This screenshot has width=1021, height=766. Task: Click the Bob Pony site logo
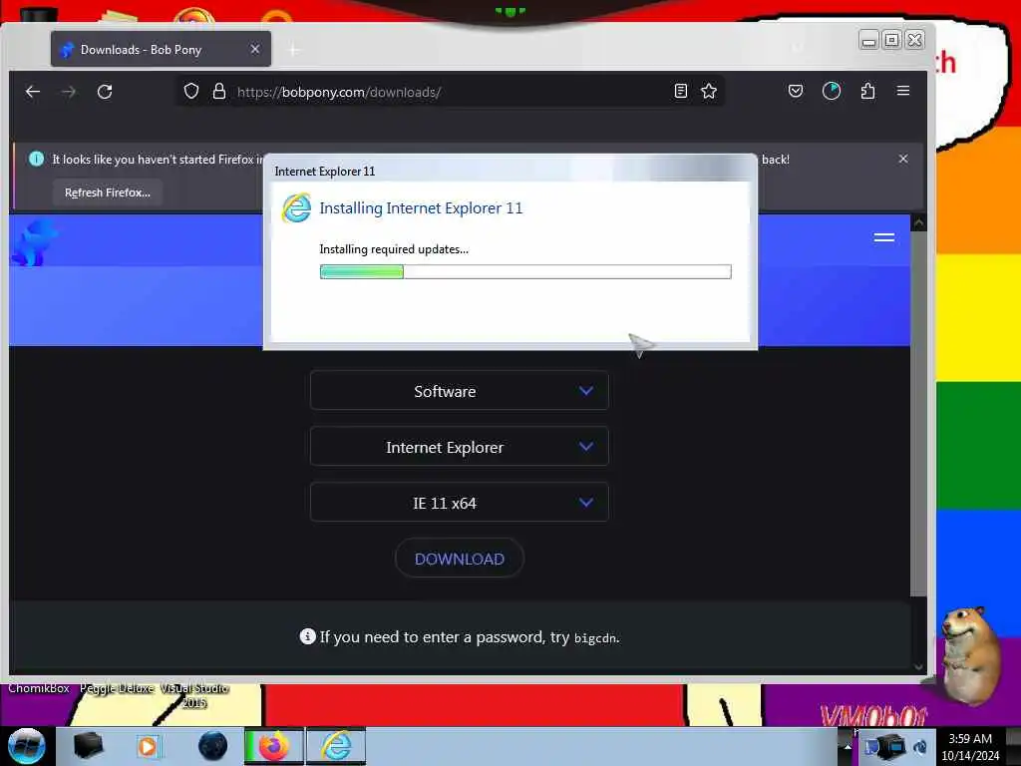pyautogui.click(x=35, y=243)
